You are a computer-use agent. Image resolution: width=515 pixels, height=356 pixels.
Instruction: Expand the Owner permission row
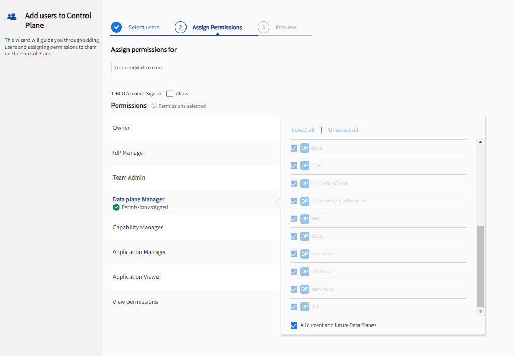122,128
